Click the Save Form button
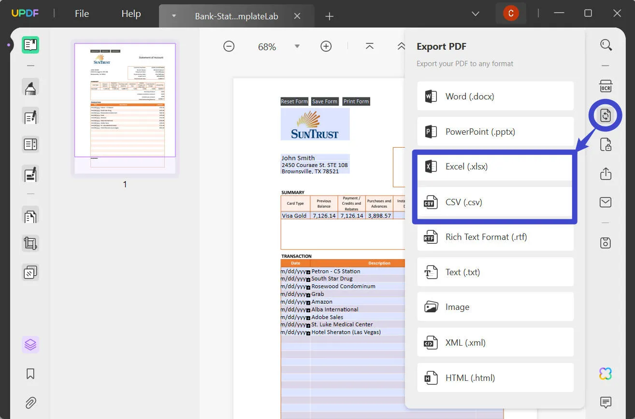This screenshot has width=635, height=419. pos(325,101)
